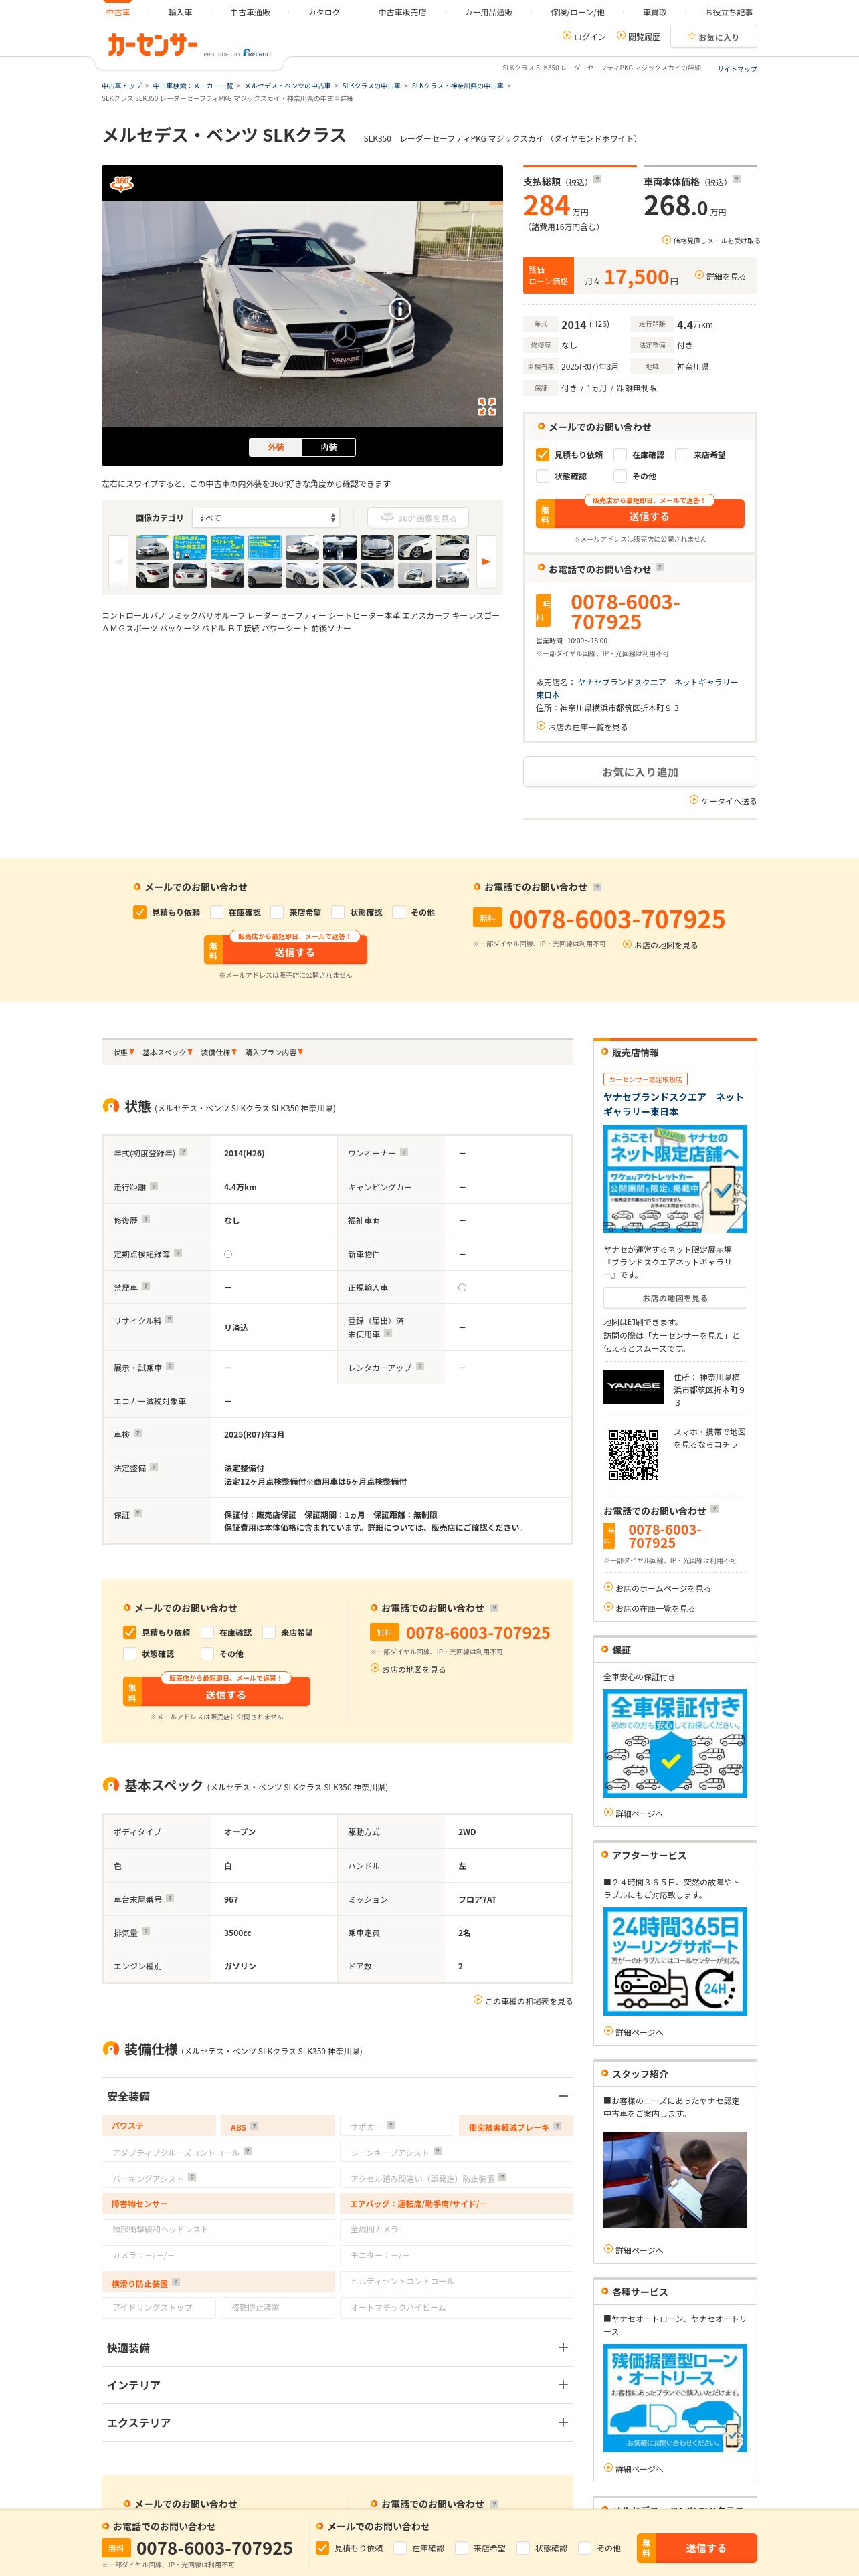
Task: Click この車種の相場表を見る link
Action: coord(523,2001)
